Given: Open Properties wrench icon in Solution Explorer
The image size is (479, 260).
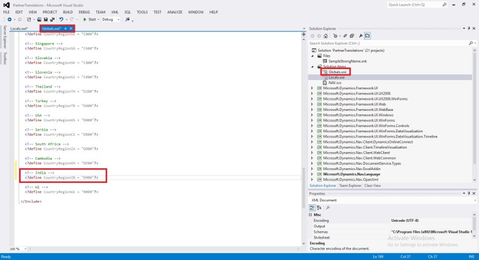Looking at the screenshot, I should (361, 35).
